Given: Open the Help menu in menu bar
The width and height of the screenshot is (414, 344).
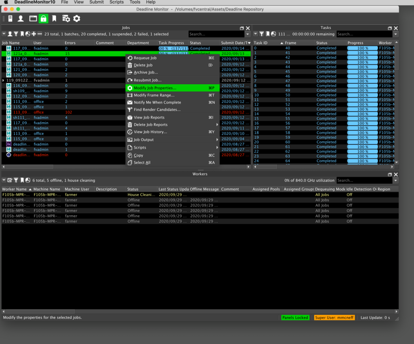Looking at the screenshot, I should (151, 2).
